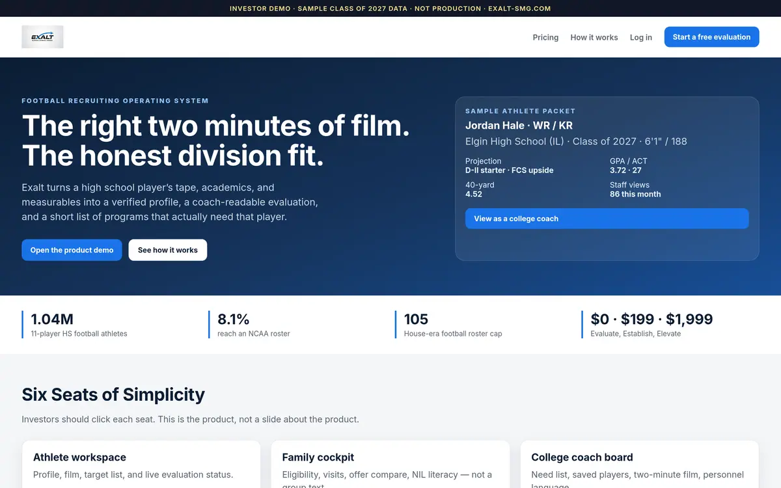Click Start a free evaluation button
Viewport: 781px width, 488px height.
tap(711, 37)
